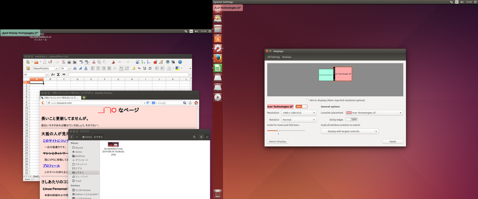The height and width of the screenshot is (199, 478).
Task: Open the このサイトについて link in Firefox
Action: click(55, 140)
